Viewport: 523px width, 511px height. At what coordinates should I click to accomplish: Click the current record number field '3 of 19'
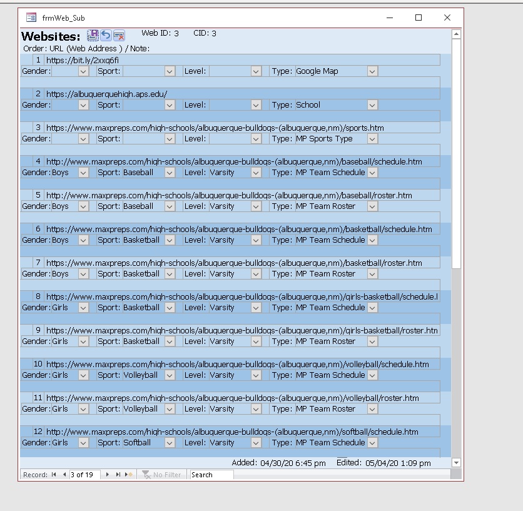pos(84,475)
